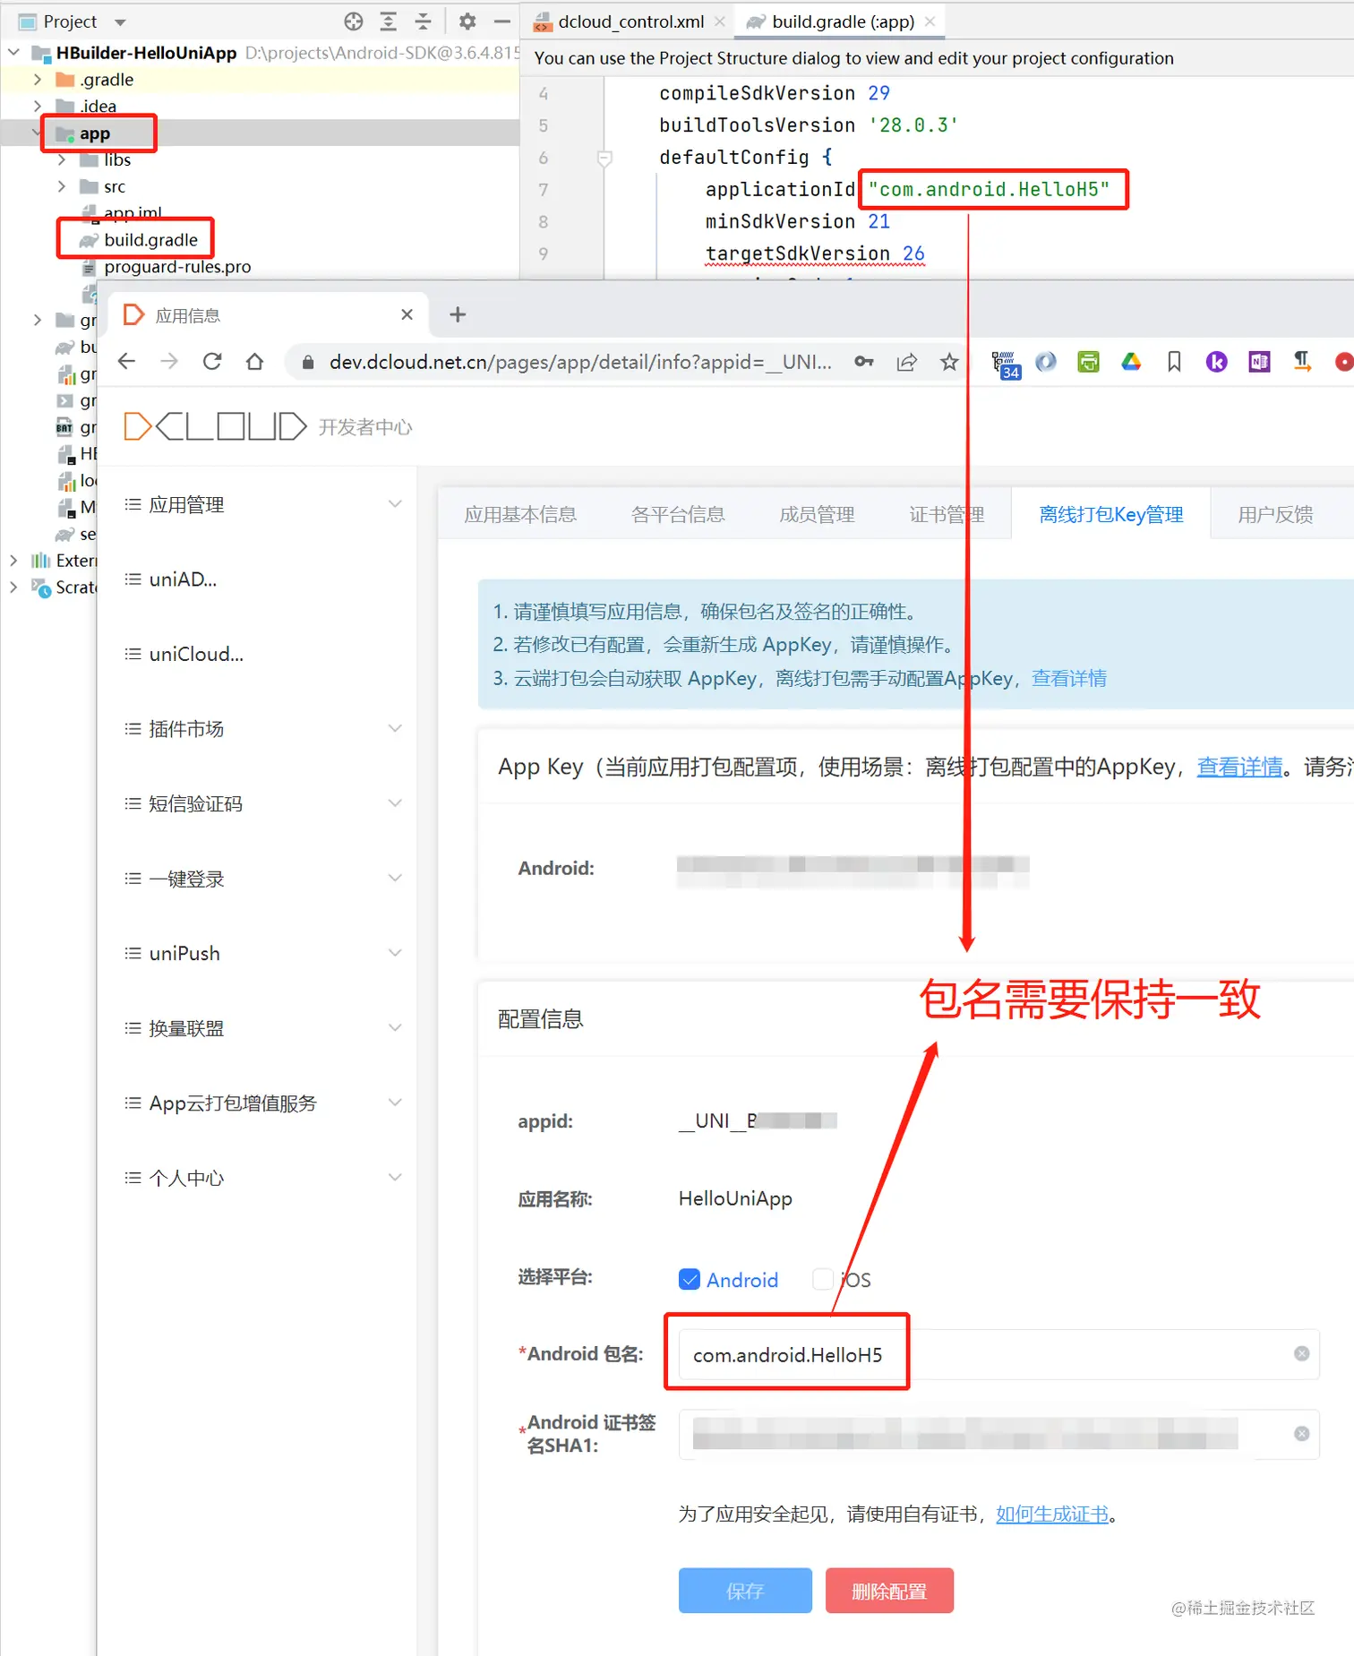
Task: Click the site lock icon in address bar
Action: coord(308,362)
